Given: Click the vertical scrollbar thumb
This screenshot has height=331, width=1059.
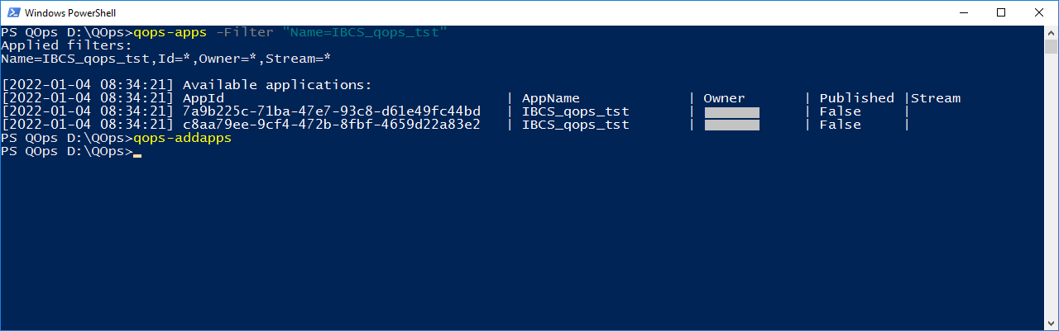Looking at the screenshot, I should pyautogui.click(x=1051, y=48).
